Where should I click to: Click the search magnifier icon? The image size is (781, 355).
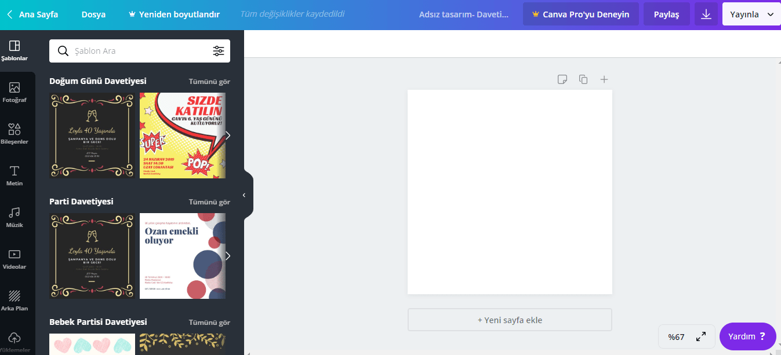click(63, 51)
